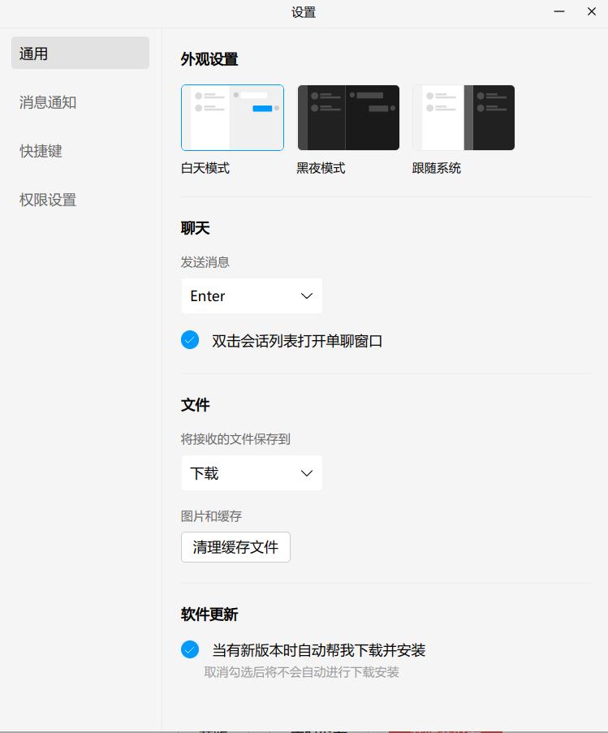Click the 黑夜模式 label text
The width and height of the screenshot is (608, 733).
(x=321, y=168)
